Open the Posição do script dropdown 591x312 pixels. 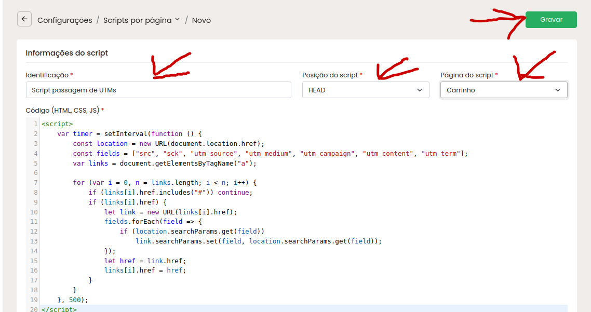(x=366, y=90)
